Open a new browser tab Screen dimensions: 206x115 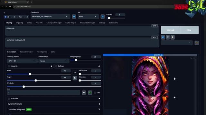click(31, 2)
